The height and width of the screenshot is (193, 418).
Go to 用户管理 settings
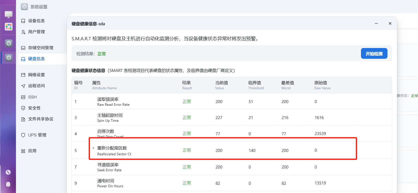pyautogui.click(x=36, y=32)
